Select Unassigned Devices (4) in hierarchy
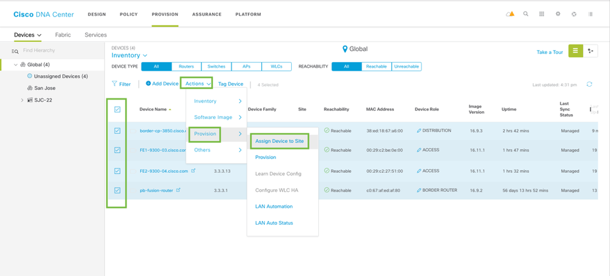Viewport: 610px width, 276px height. coord(60,76)
